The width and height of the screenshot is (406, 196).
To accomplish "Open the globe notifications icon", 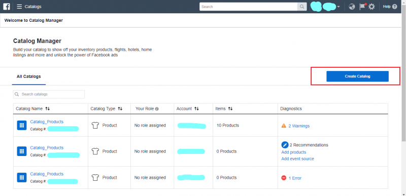I will pyautogui.click(x=352, y=7).
